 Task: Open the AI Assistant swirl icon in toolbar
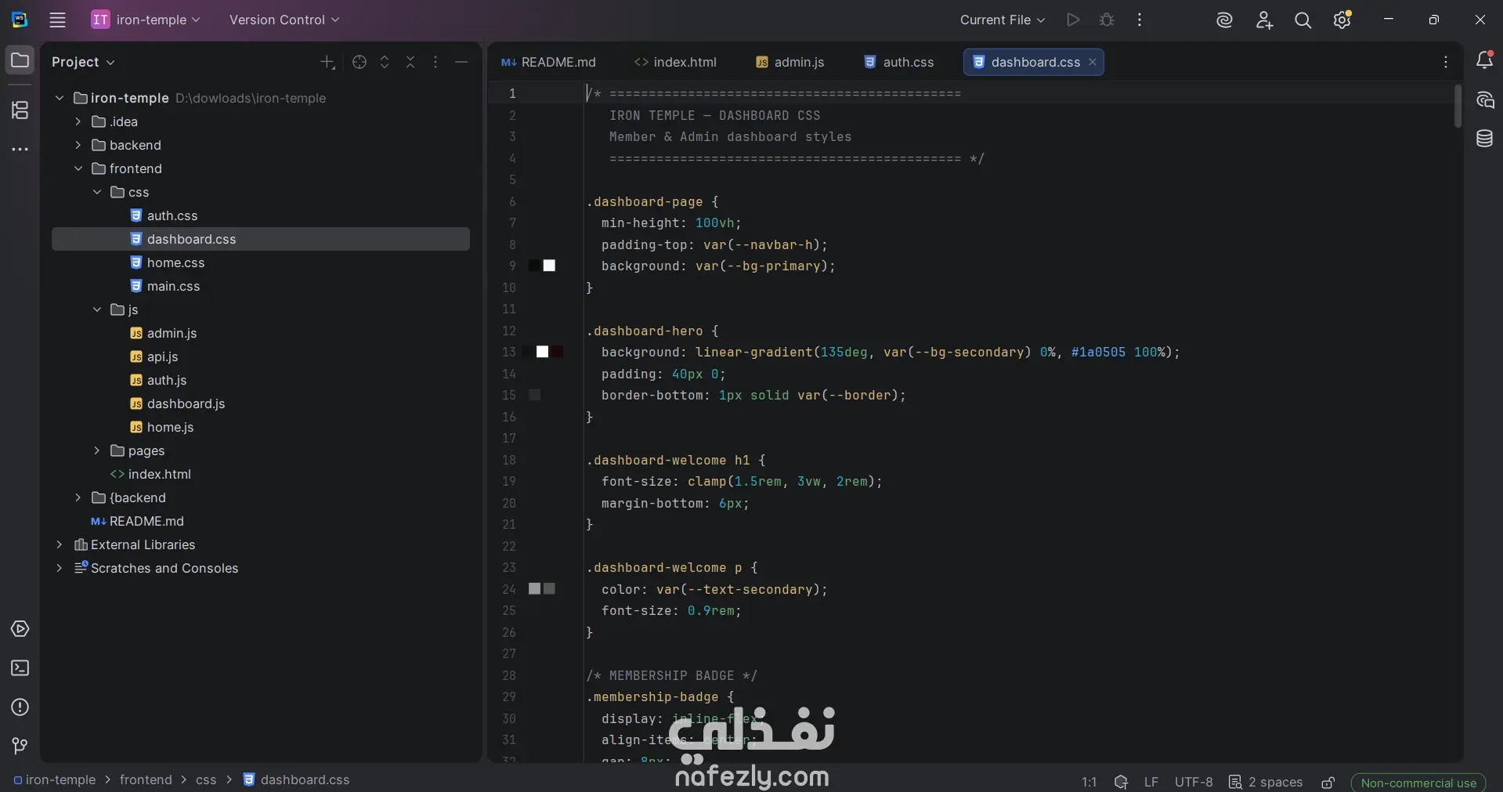tap(1224, 20)
